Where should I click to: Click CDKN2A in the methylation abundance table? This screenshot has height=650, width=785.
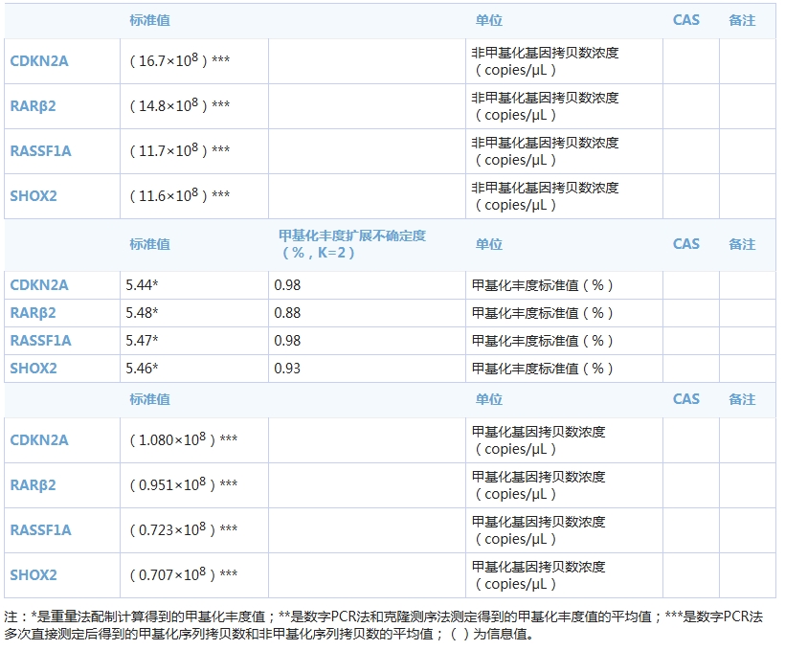39,285
